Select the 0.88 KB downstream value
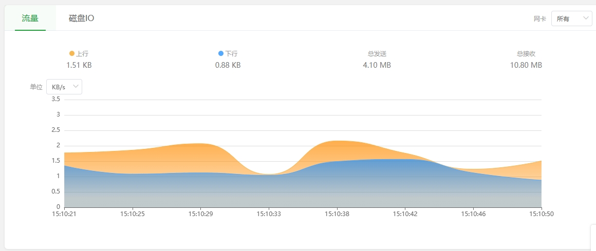596x251 pixels. 228,65
